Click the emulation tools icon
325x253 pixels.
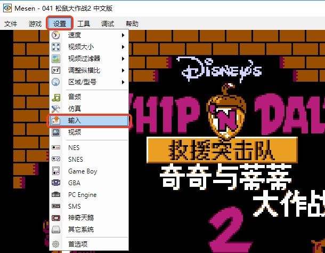pos(56,109)
